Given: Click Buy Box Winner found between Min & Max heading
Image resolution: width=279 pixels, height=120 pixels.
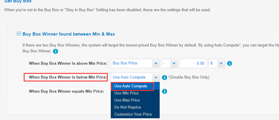Looking at the screenshot, I should tap(69, 34).
